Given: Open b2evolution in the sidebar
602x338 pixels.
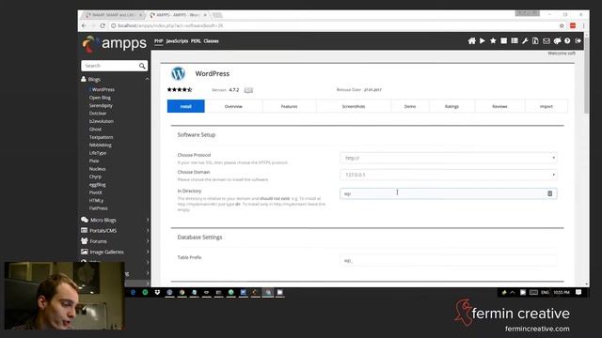Looking at the screenshot, I should (x=102, y=121).
